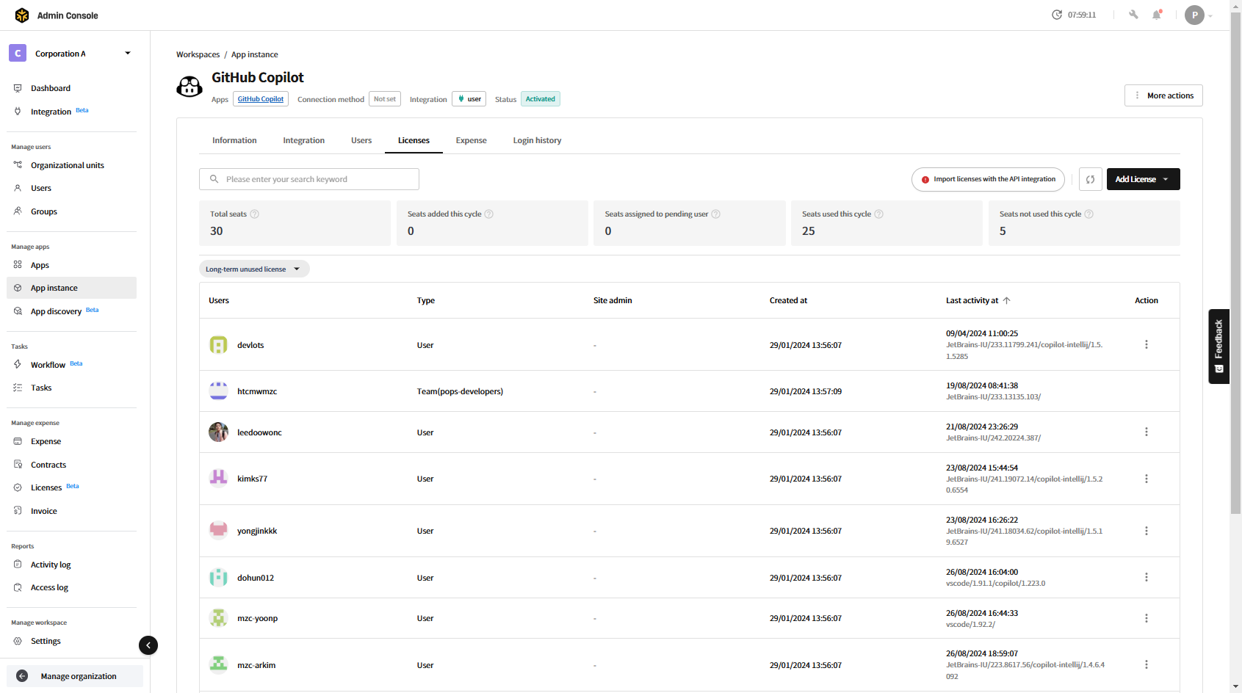The width and height of the screenshot is (1242, 693).
Task: Click the Activity log icon
Action: coord(18,565)
